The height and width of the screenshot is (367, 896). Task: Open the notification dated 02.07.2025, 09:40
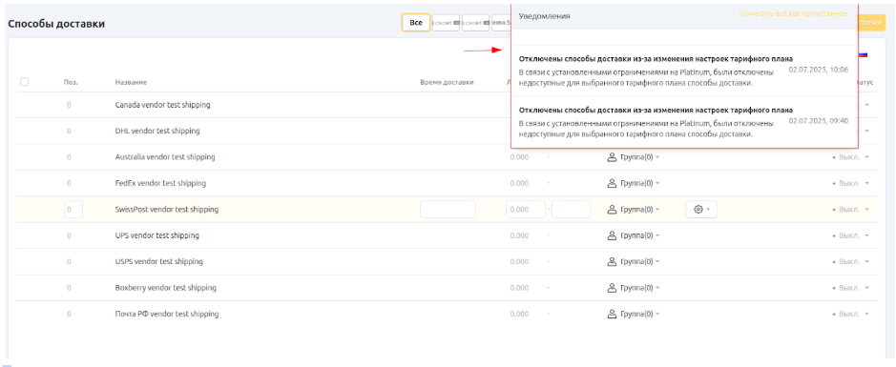[684, 122]
